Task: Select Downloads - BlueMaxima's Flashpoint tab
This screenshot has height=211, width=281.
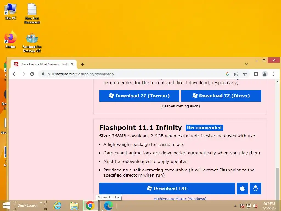Action: click(44, 64)
